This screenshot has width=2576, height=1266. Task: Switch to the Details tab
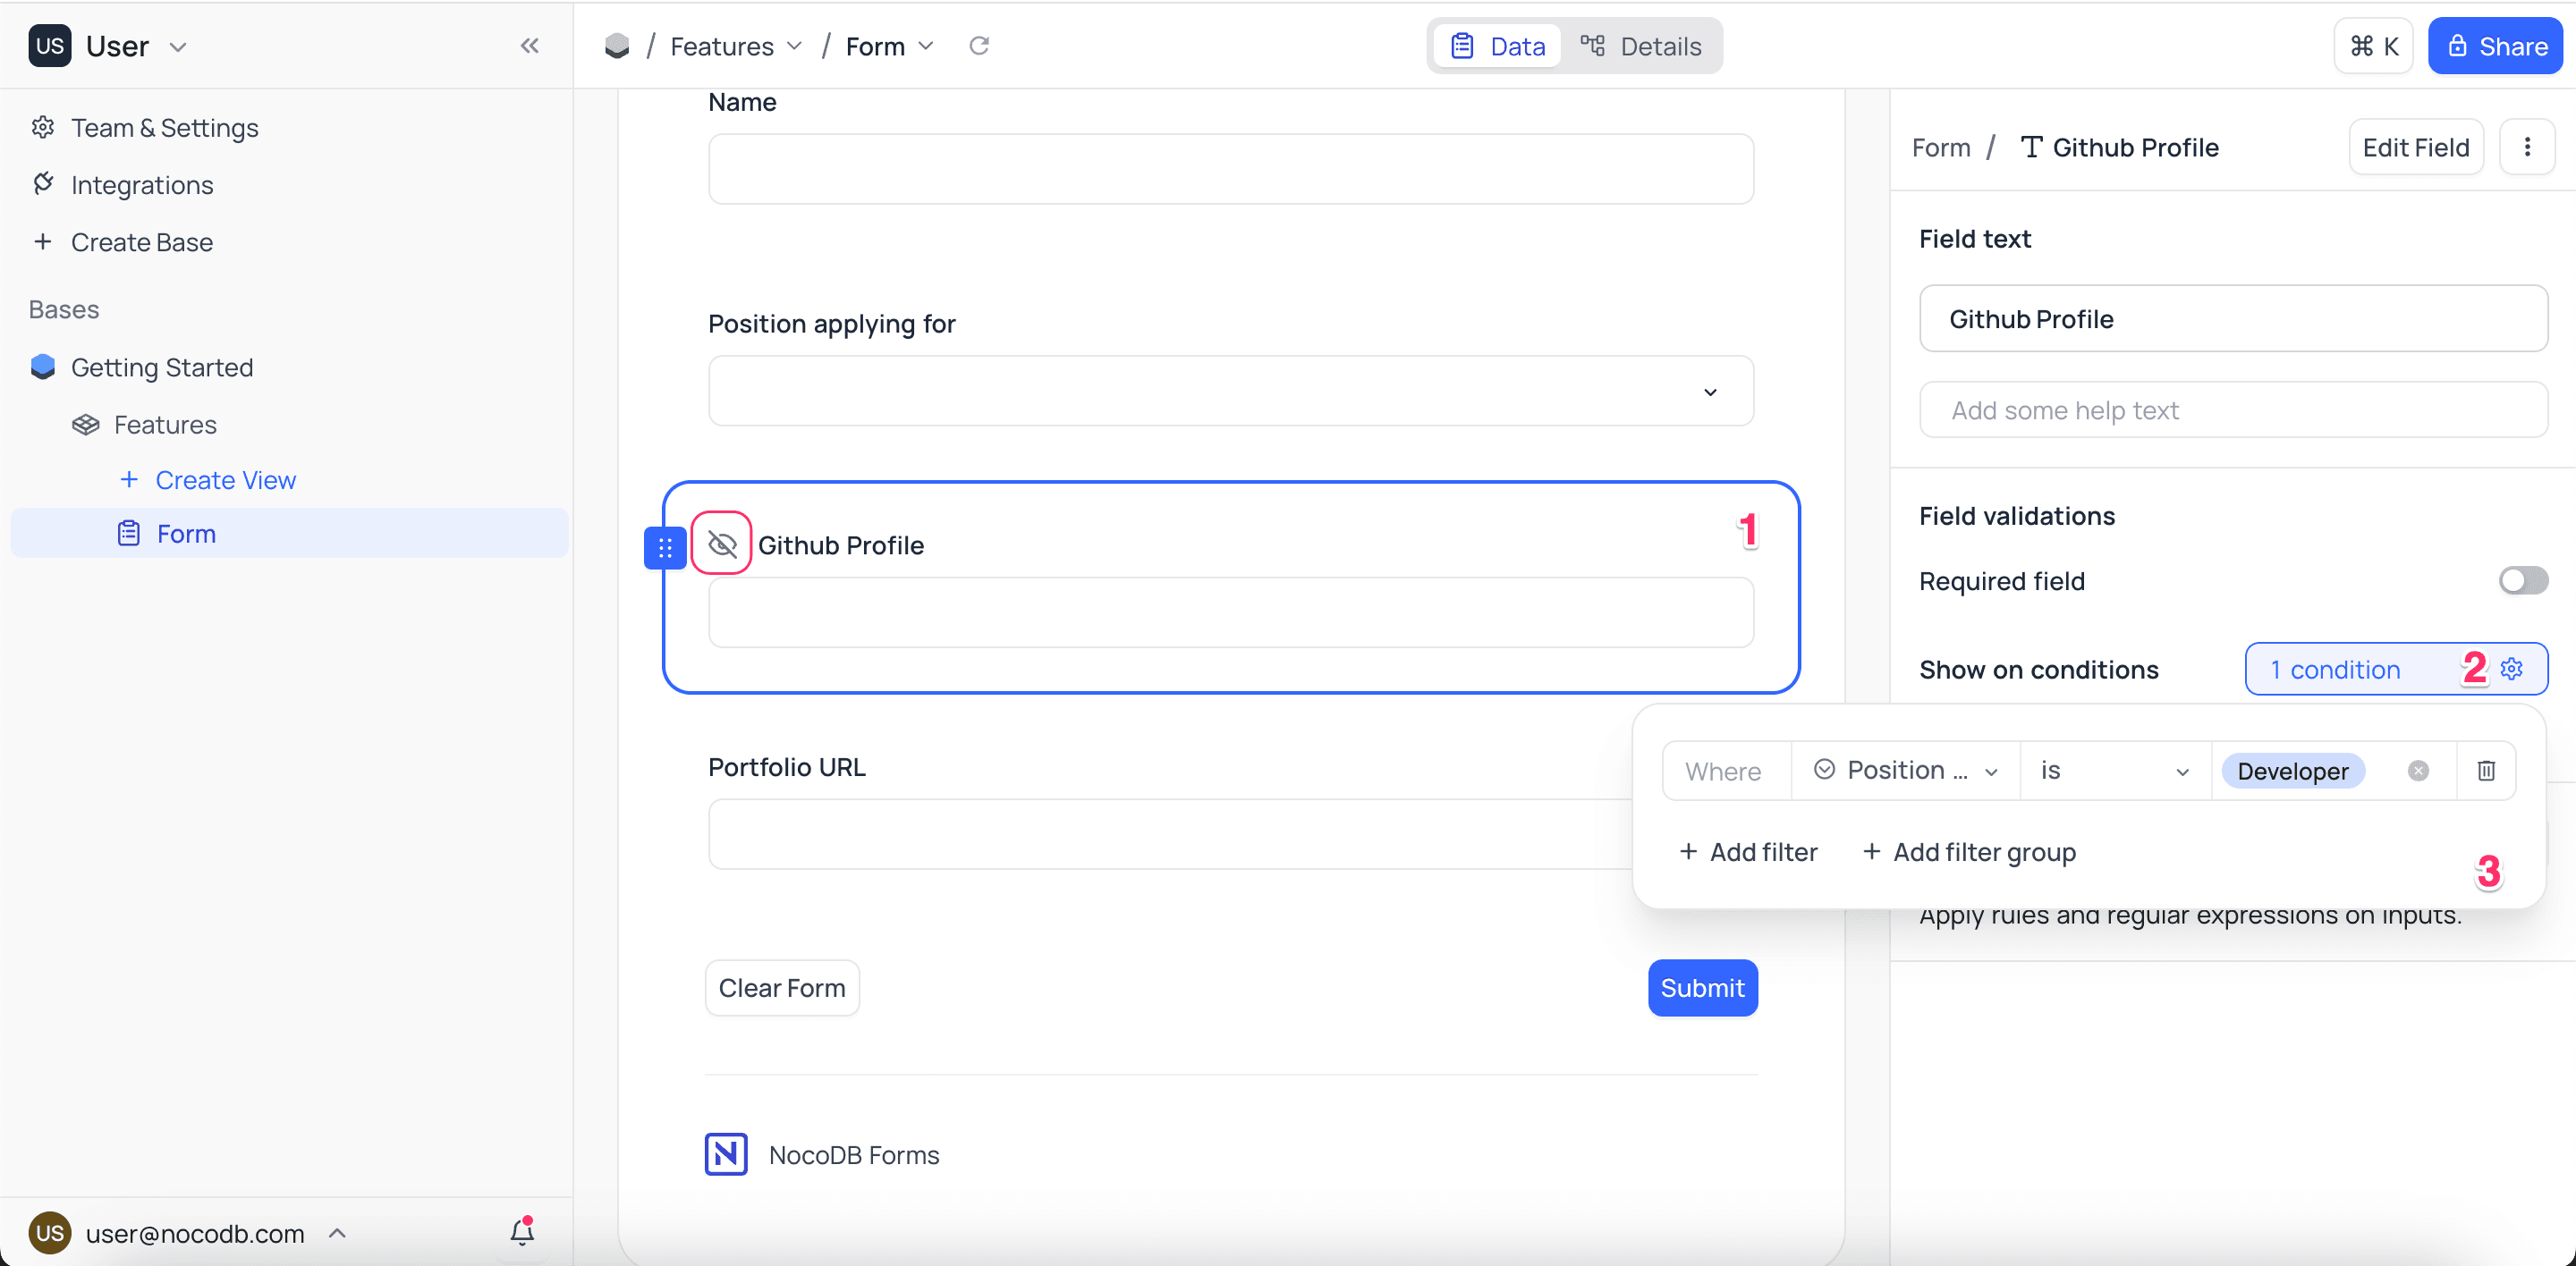coord(1641,46)
